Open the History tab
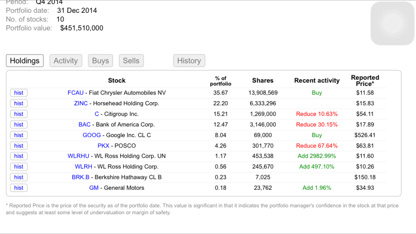The width and height of the screenshot is (416, 234). click(x=189, y=61)
